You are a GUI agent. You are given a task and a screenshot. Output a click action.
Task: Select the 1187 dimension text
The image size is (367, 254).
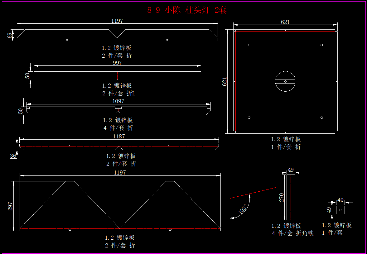[119, 137]
